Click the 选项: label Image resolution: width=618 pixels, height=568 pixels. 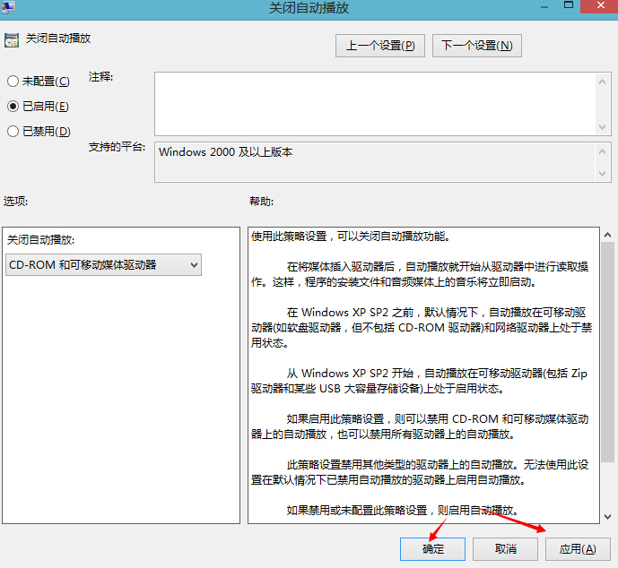(16, 202)
